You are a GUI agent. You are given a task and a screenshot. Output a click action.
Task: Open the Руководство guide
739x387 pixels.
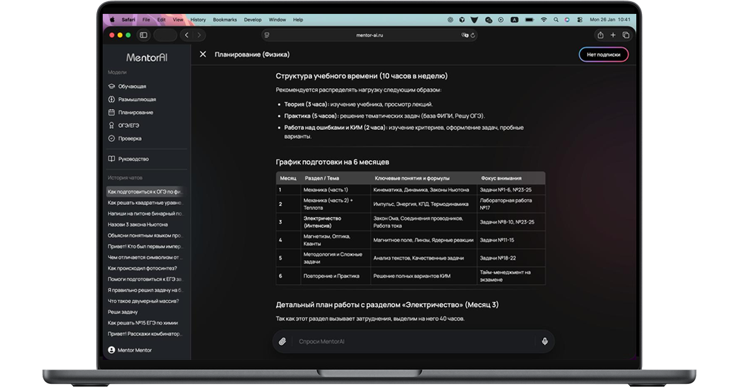click(133, 159)
